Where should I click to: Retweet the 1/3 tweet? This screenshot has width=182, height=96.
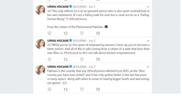pyautogui.click(x=66, y=89)
